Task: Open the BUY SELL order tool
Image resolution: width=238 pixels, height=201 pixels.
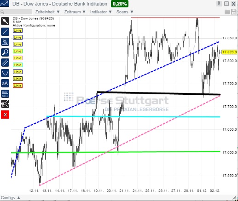Action: coord(5,94)
